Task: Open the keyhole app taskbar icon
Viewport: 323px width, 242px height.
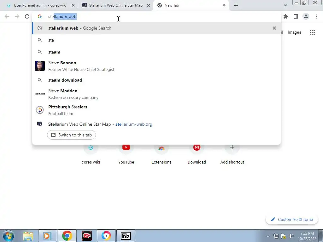Action: 106,236
